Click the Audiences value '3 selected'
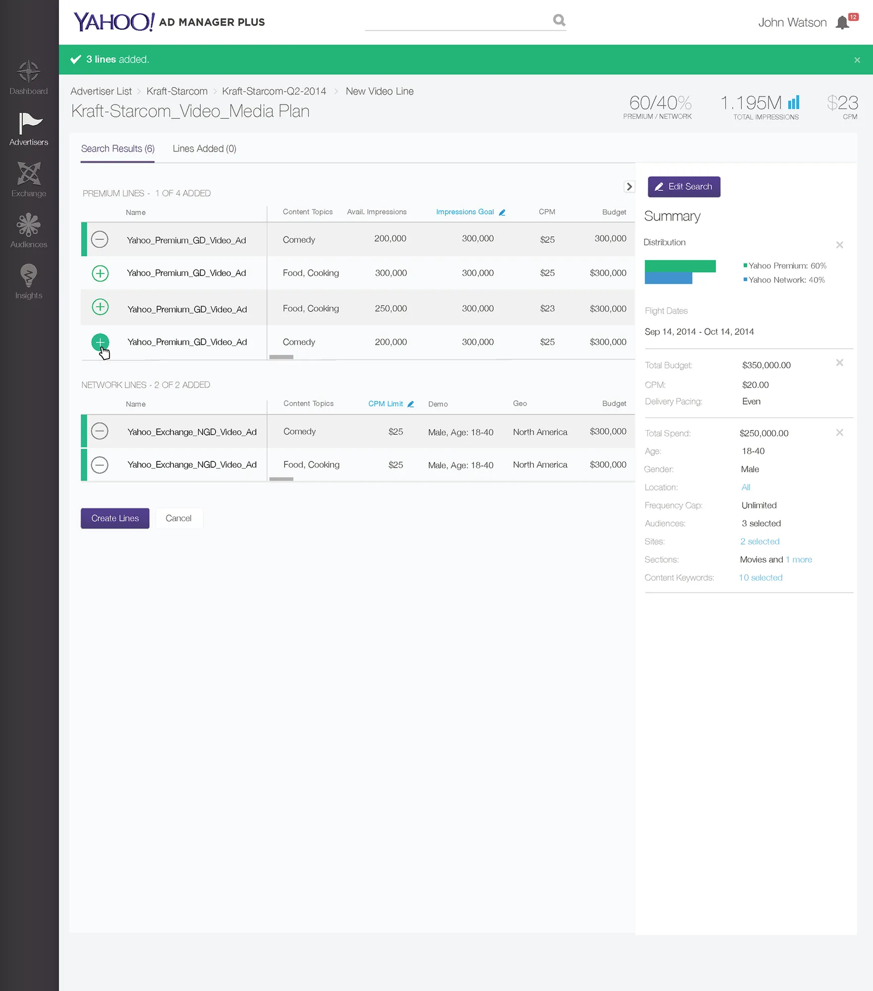This screenshot has height=991, width=873. tap(761, 523)
